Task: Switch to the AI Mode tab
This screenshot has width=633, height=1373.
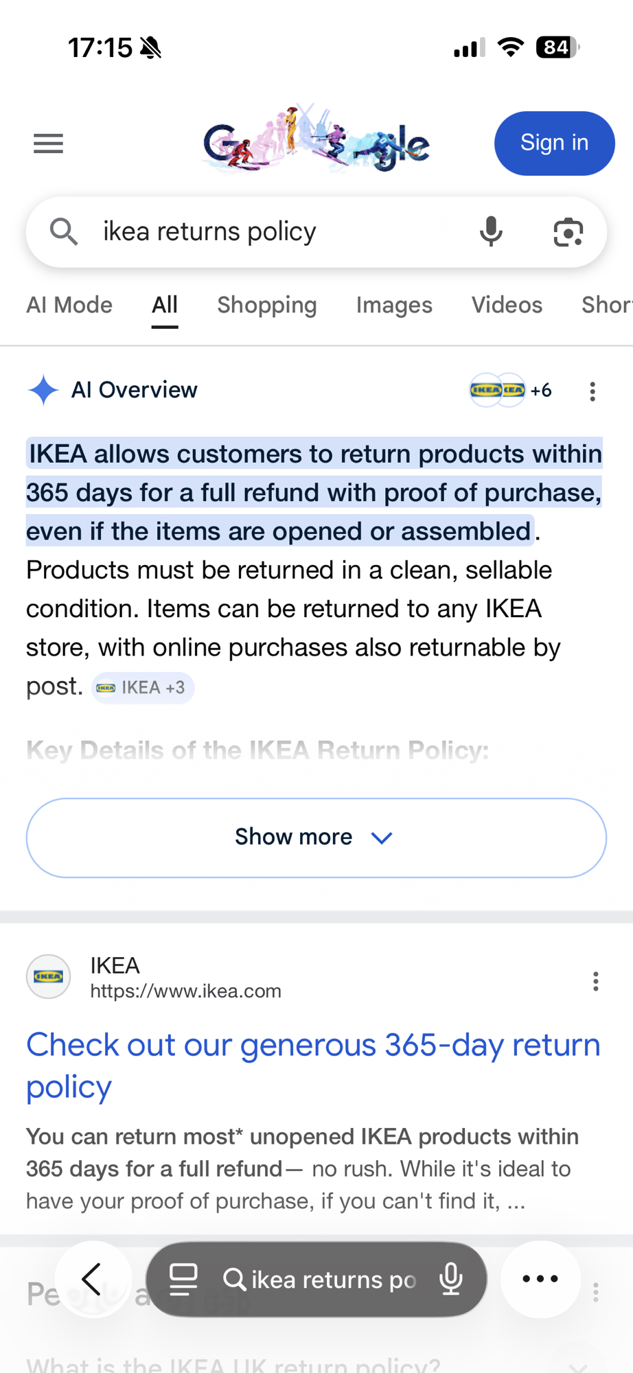Action: (x=69, y=305)
